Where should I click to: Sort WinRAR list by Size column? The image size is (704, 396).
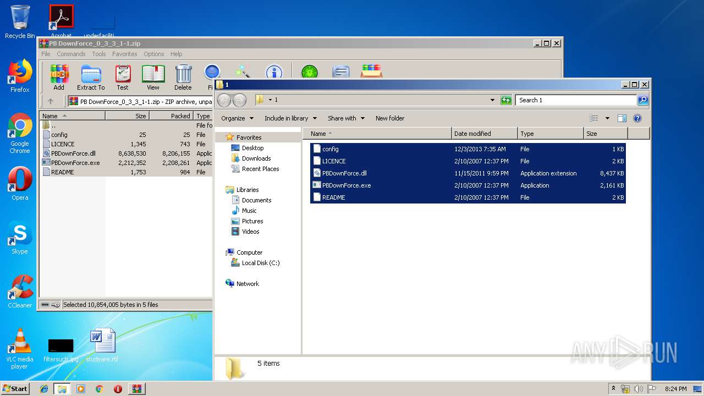click(127, 116)
